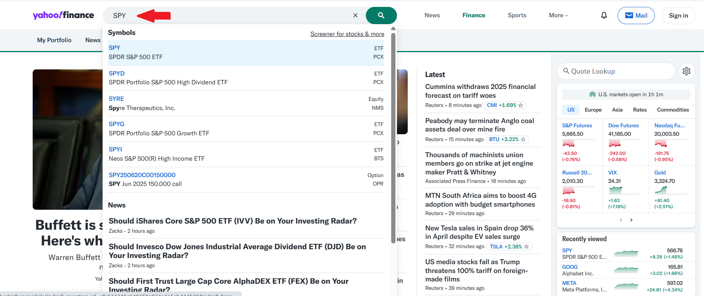Open Invesco Dow Jones Dividend ETF article
The image size is (704, 296).
(237, 251)
